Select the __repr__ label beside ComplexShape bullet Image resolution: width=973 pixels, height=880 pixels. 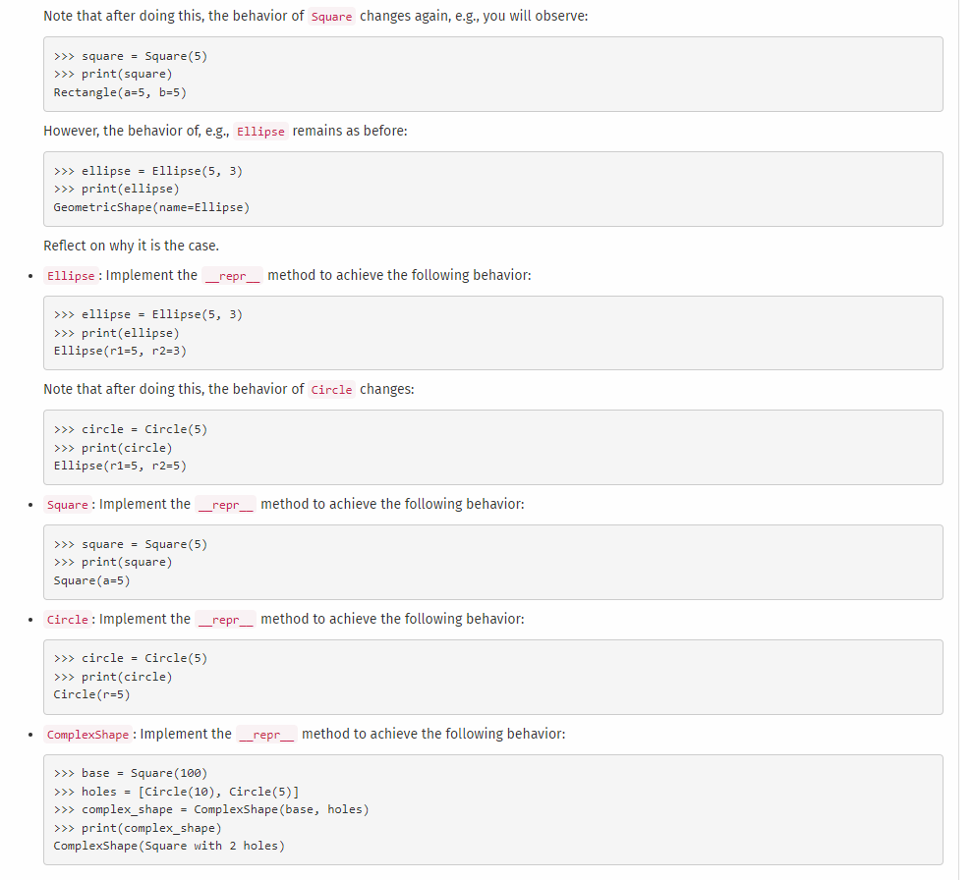tap(265, 734)
